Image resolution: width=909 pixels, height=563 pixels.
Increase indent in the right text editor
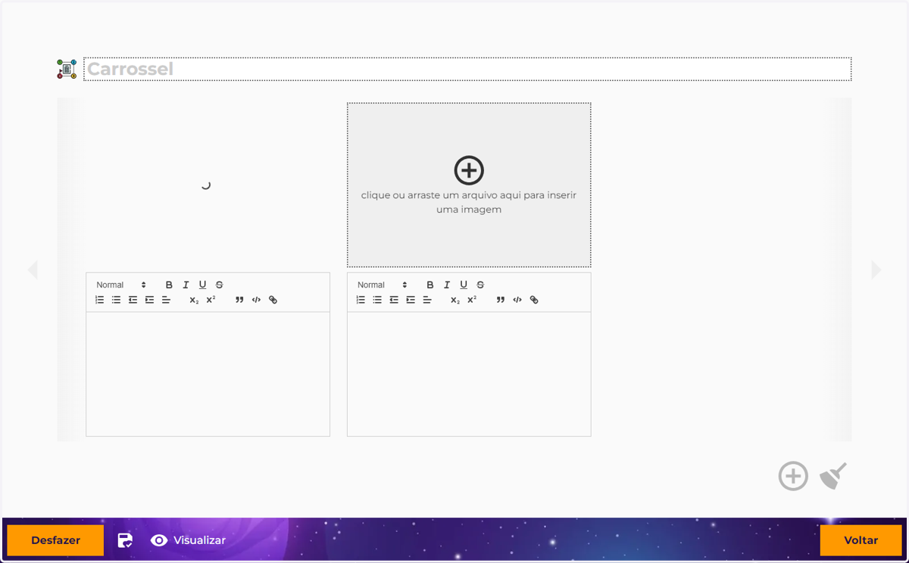pyautogui.click(x=411, y=300)
